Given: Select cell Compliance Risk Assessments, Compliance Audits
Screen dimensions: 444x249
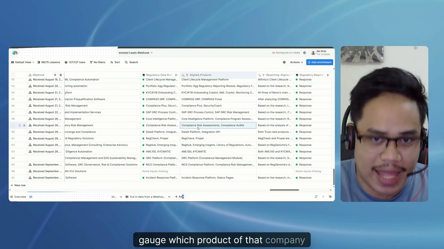Looking at the screenshot, I should click(218, 125).
